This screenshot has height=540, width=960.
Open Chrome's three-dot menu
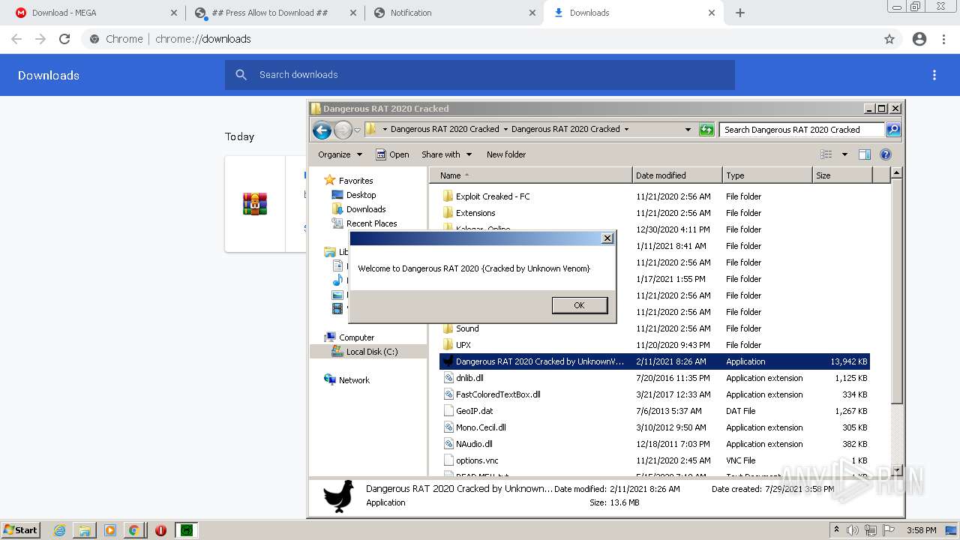pyautogui.click(x=943, y=39)
